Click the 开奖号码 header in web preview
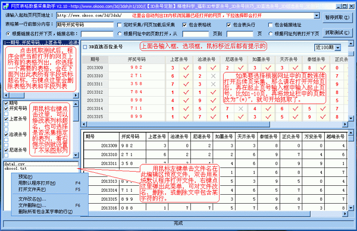 [x=137, y=59]
